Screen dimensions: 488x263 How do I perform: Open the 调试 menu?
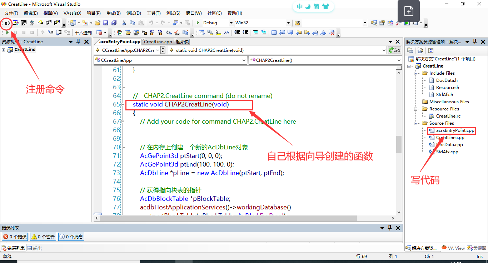coord(134,13)
